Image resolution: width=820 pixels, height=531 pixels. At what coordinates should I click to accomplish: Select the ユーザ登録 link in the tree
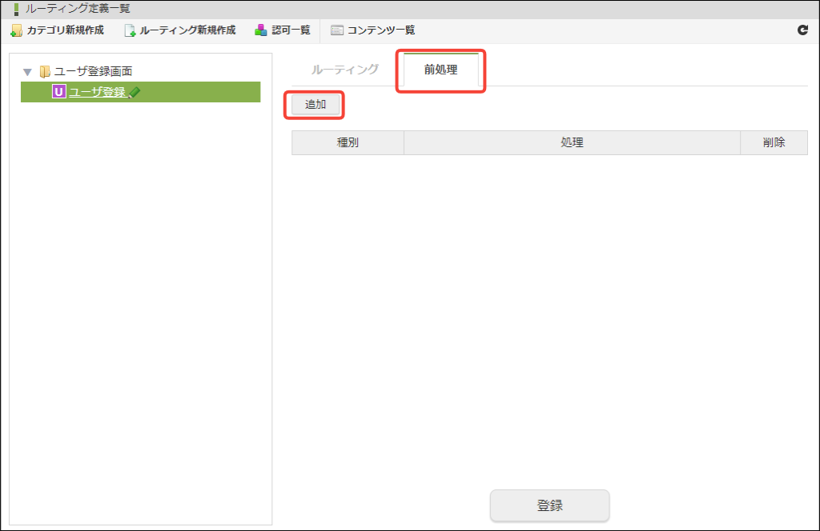97,92
